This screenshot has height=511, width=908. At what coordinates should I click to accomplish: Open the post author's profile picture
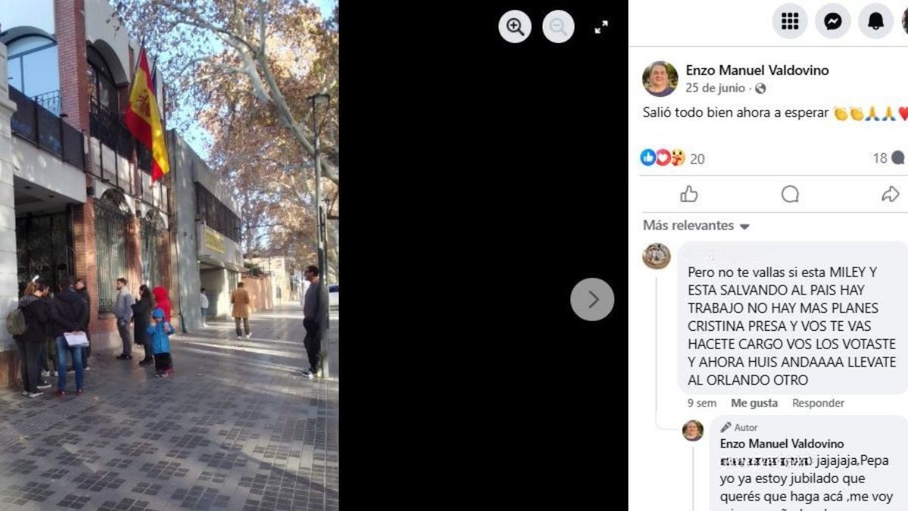tap(660, 79)
